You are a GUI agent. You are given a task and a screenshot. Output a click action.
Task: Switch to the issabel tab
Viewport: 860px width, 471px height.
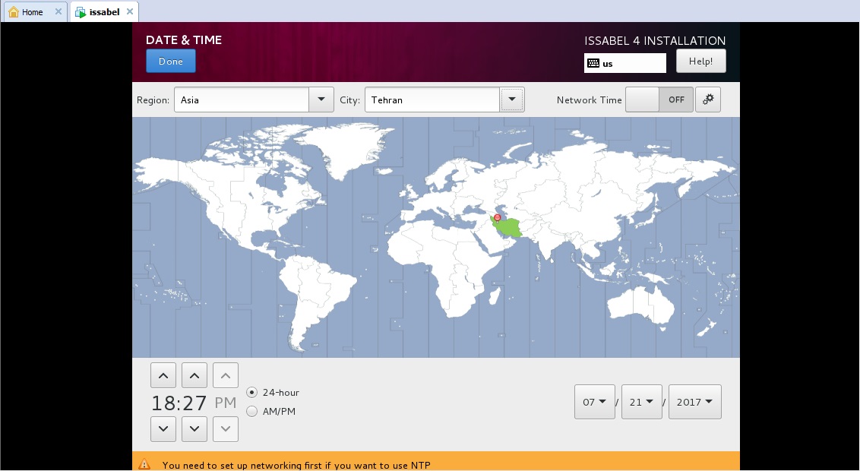click(x=104, y=12)
